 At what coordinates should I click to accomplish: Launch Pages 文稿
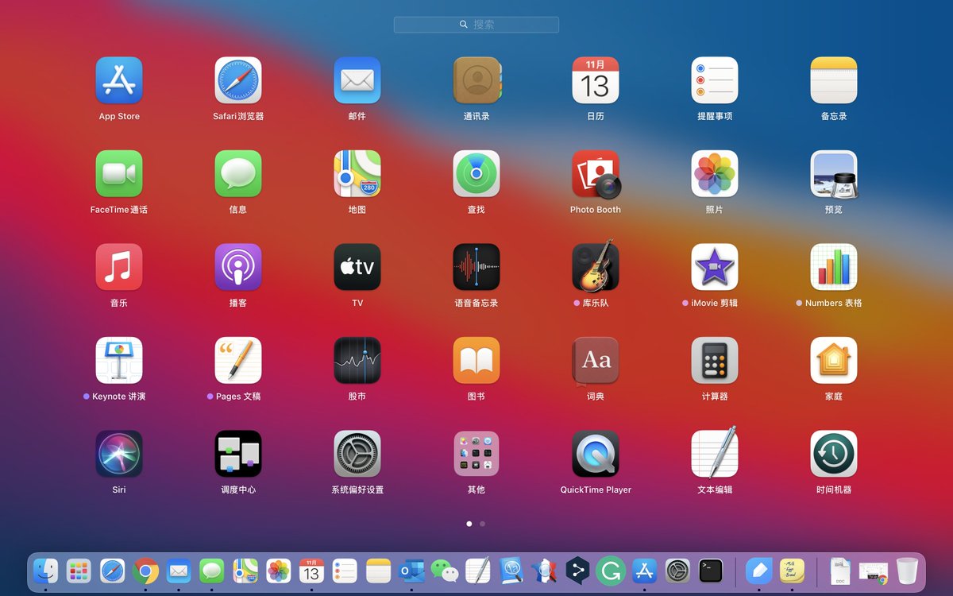(x=238, y=360)
